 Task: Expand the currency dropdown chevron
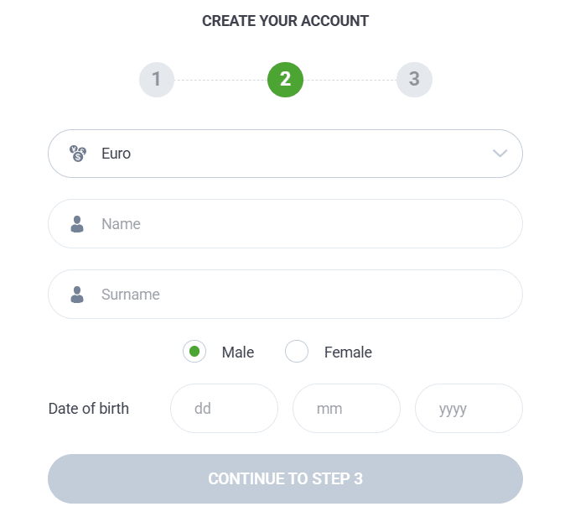tap(500, 154)
